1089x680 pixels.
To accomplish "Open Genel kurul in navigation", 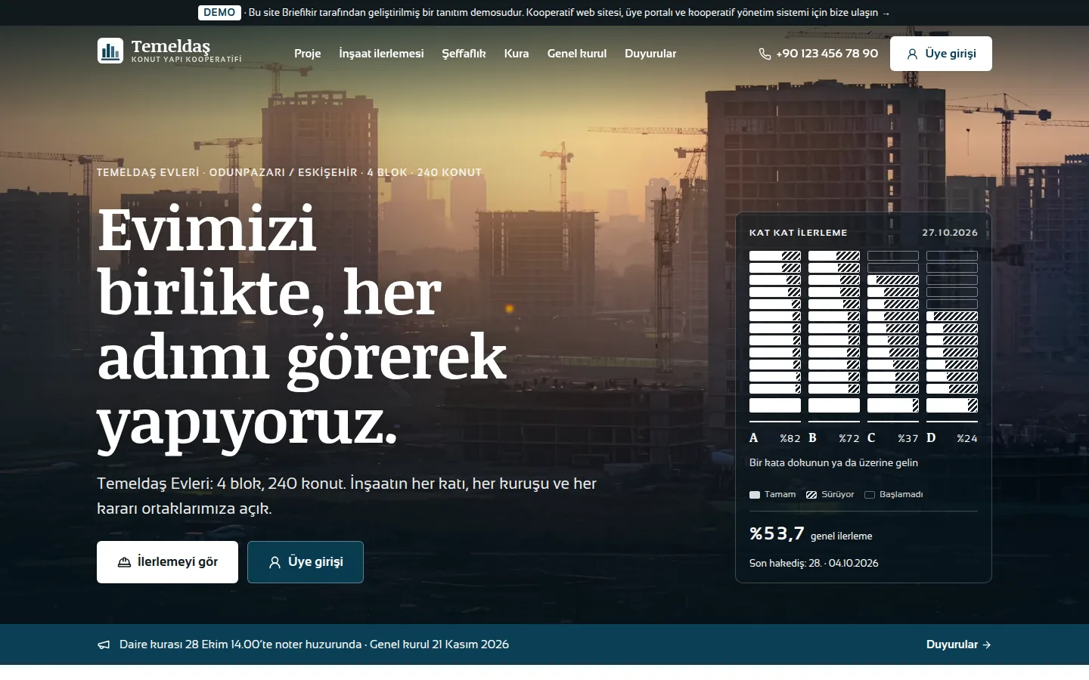I will tap(577, 54).
